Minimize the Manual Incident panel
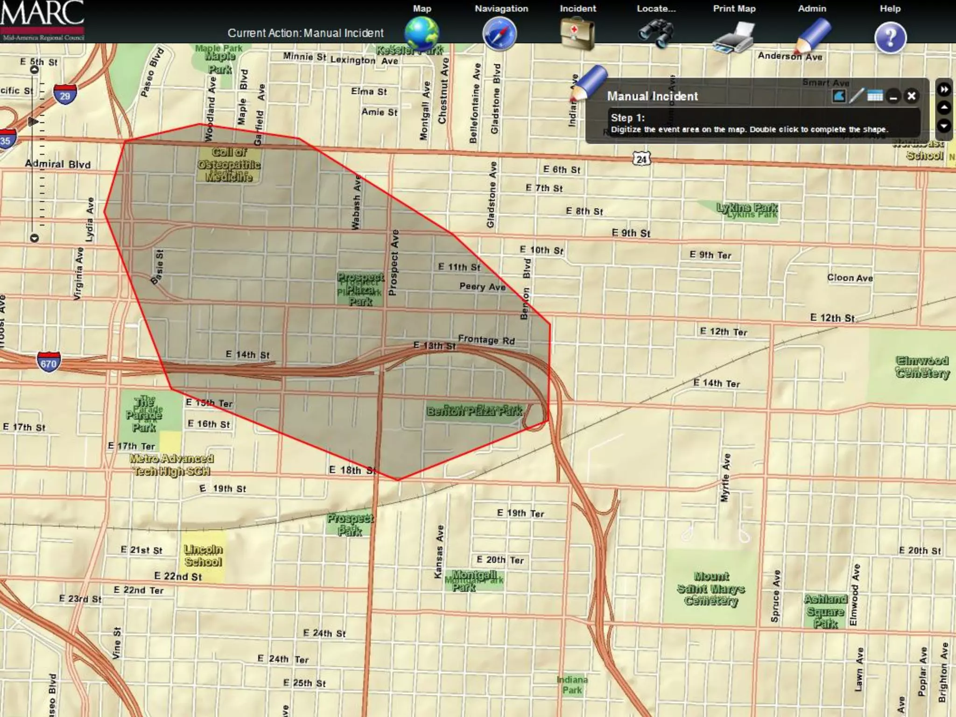Viewport: 956px width, 717px height. [893, 97]
